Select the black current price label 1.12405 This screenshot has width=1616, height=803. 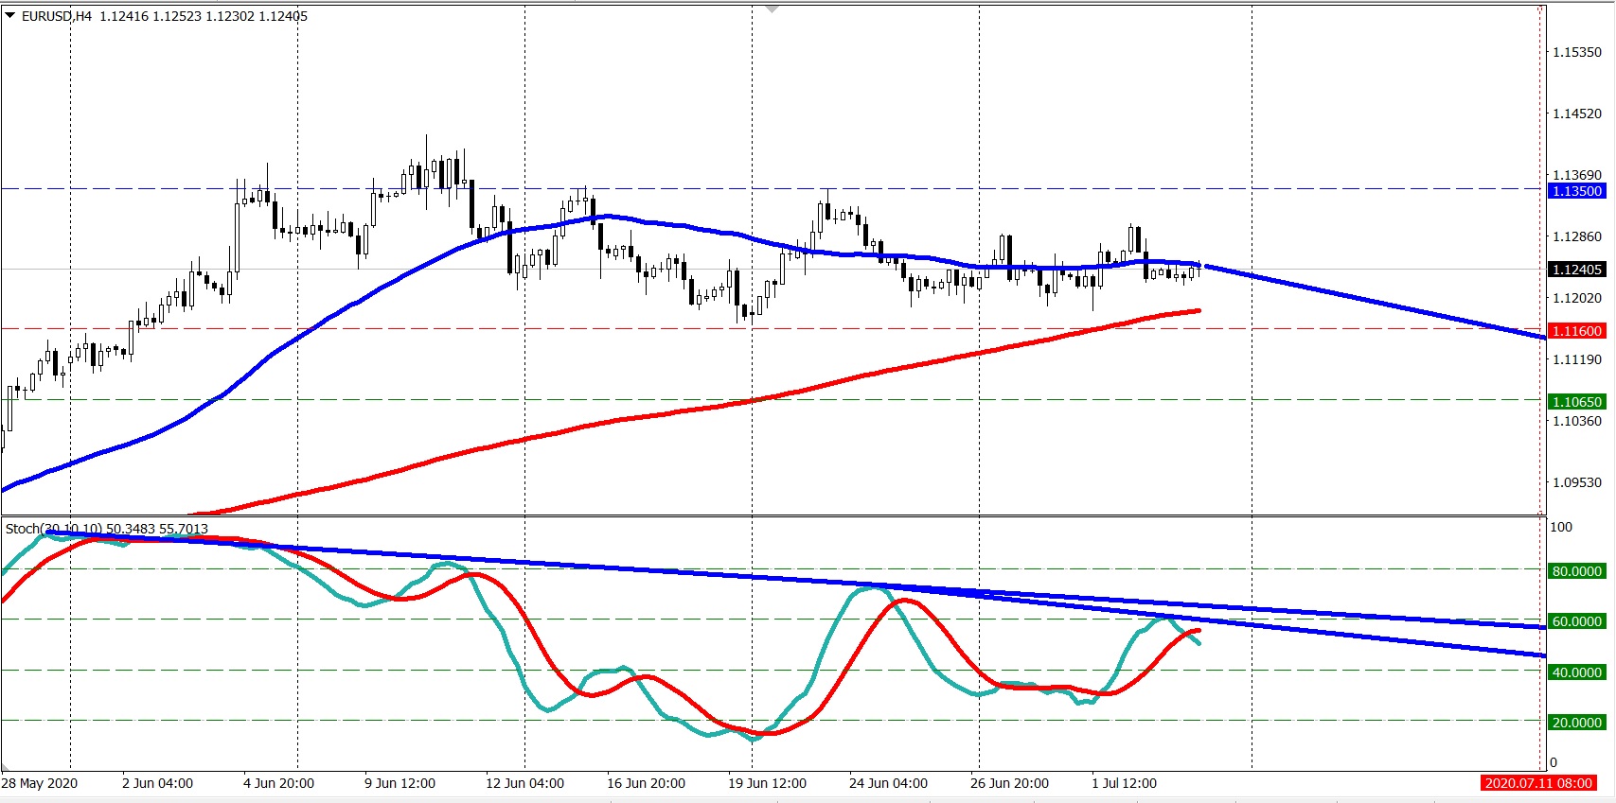(1577, 270)
